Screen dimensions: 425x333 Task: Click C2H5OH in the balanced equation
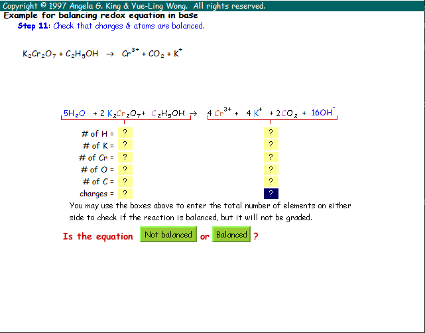pos(168,113)
